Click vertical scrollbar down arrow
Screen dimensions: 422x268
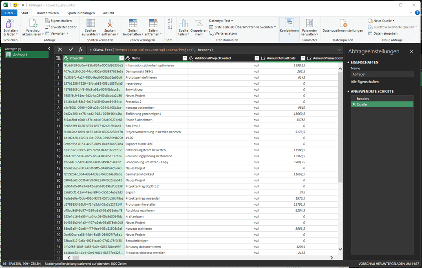coord(340,249)
